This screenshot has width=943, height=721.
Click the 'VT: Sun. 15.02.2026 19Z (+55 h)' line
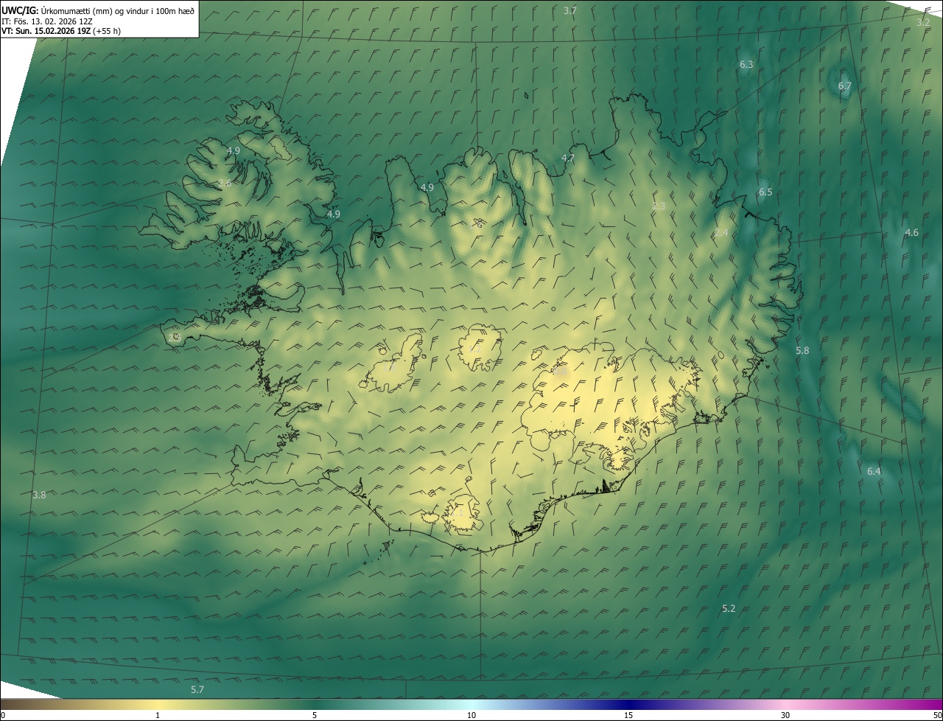[61, 31]
